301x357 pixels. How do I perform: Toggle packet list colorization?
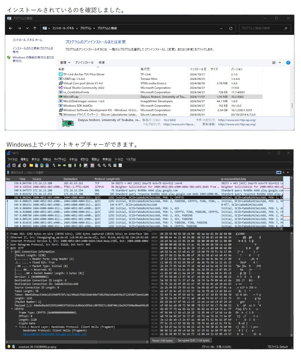point(92,165)
